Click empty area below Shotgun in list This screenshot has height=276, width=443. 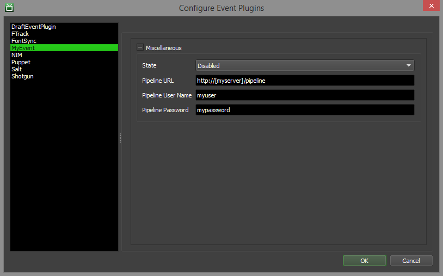pos(64,163)
